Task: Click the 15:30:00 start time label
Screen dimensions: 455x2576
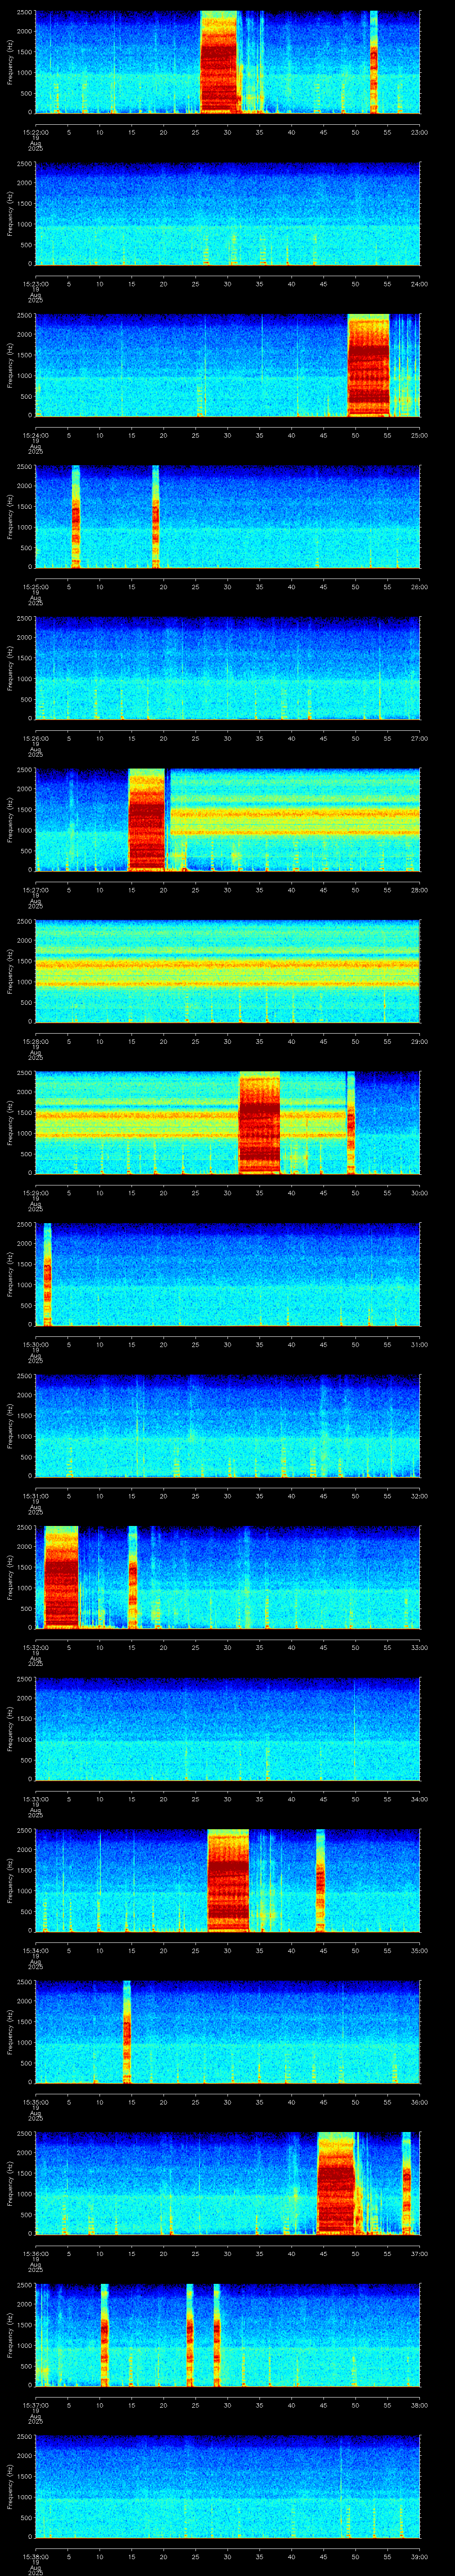Action: tap(35, 1344)
